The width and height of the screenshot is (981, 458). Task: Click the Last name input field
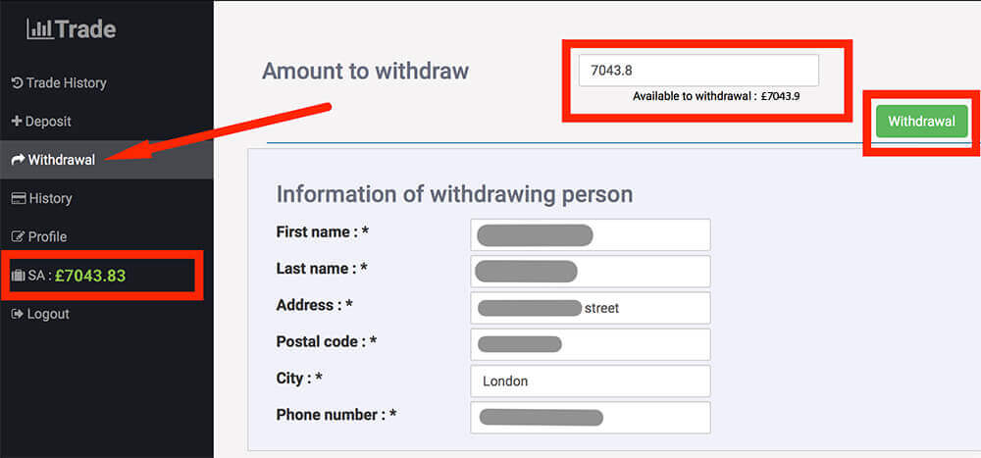point(590,271)
